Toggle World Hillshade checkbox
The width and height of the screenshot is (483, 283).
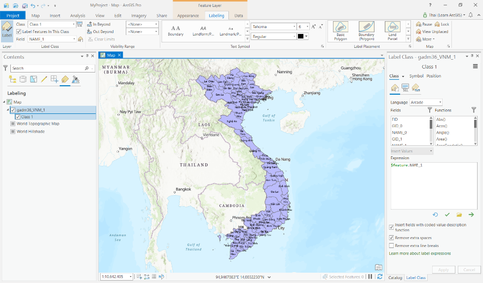click(x=13, y=132)
